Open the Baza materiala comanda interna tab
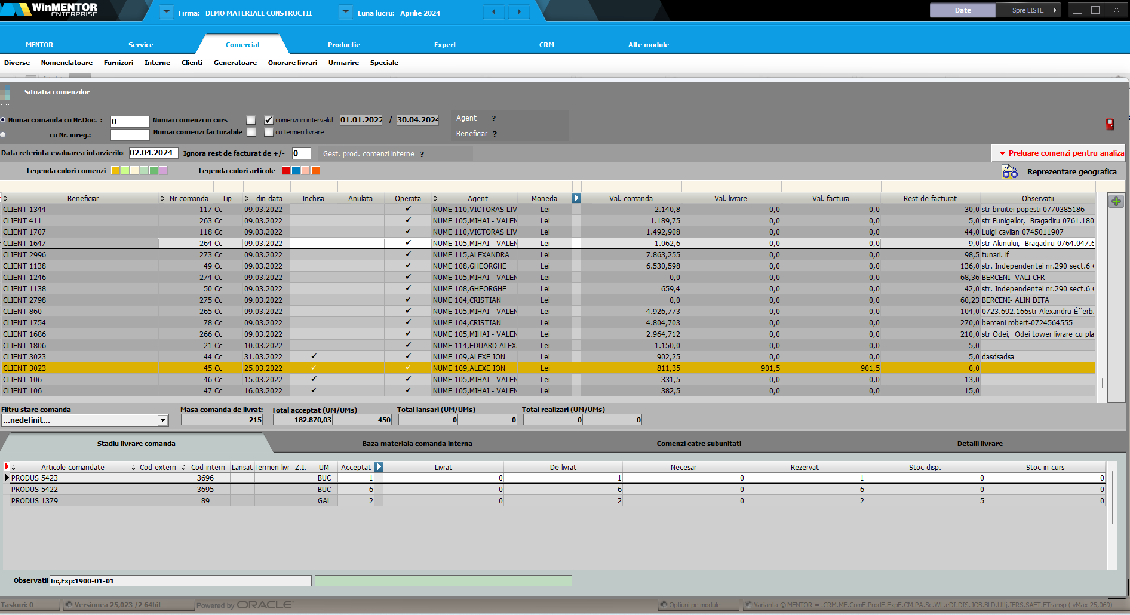The height and width of the screenshot is (615, 1130). coord(417,444)
